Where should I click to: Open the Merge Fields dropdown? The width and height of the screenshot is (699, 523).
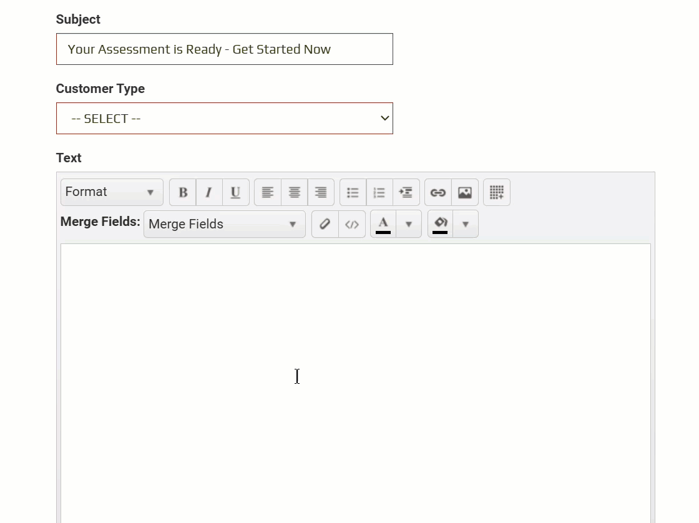click(x=224, y=224)
